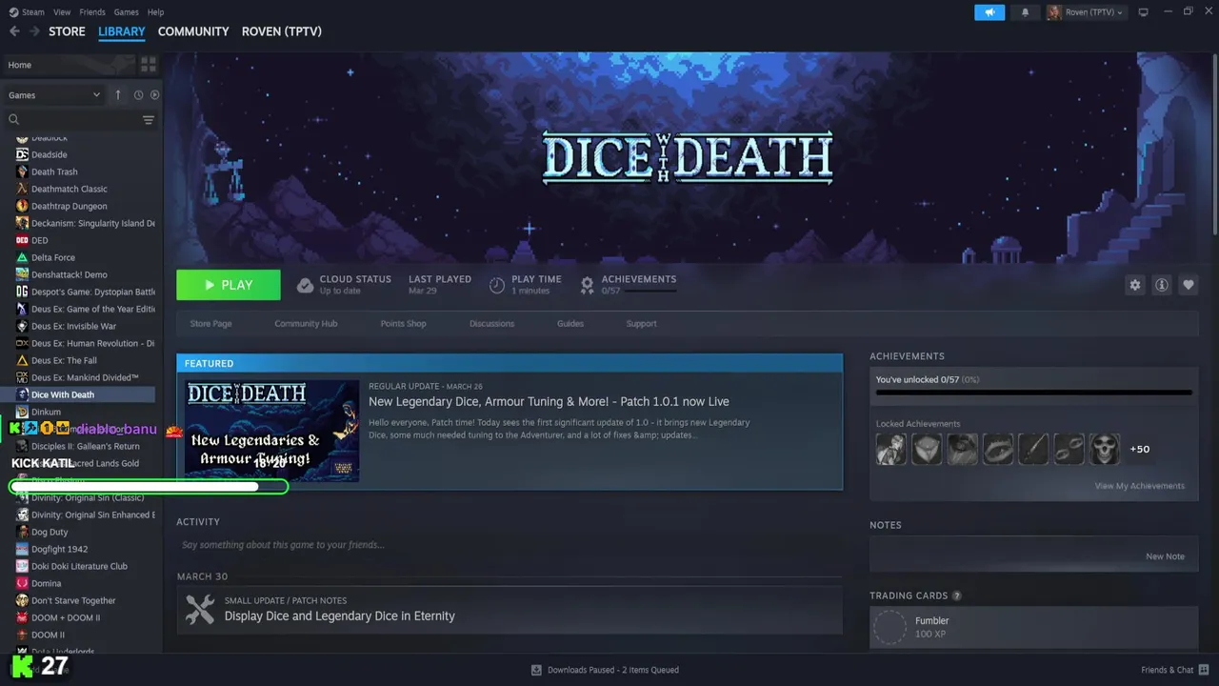Open the Roven (TPTV) account dropdown
This screenshot has height=686, width=1219.
coord(1086,12)
